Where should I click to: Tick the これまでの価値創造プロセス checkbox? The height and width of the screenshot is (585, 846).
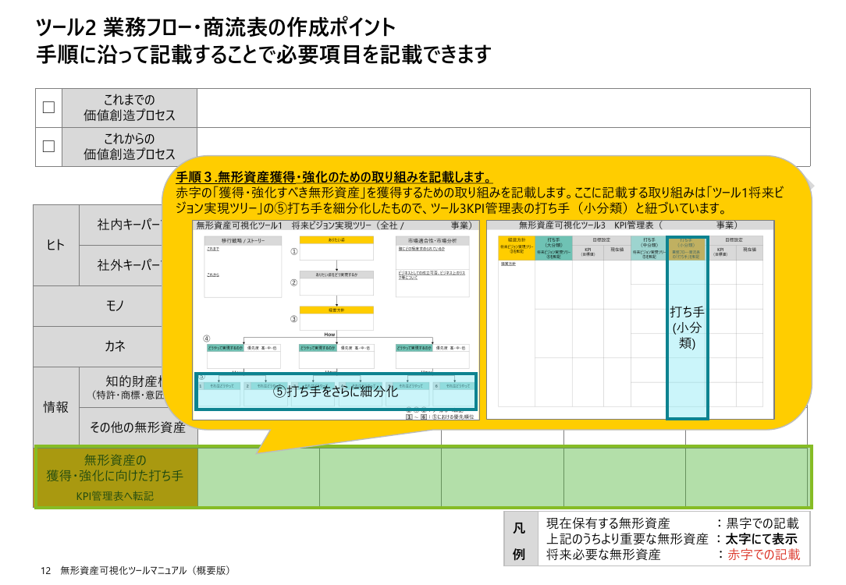click(48, 108)
